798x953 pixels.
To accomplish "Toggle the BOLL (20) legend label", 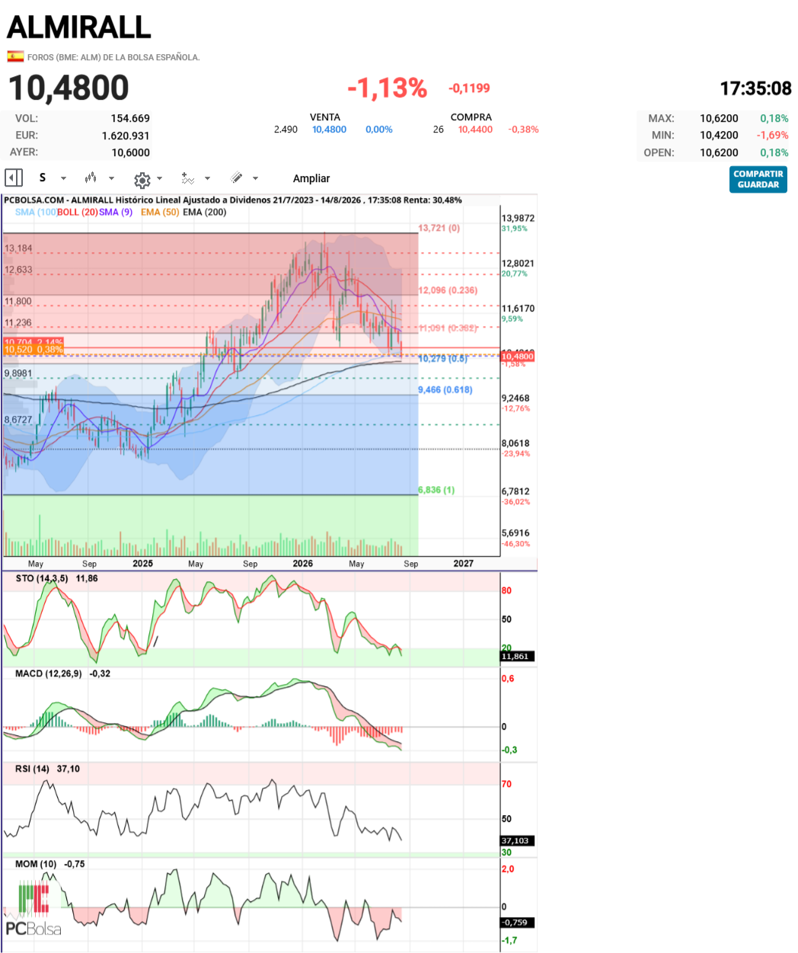I will [x=77, y=212].
